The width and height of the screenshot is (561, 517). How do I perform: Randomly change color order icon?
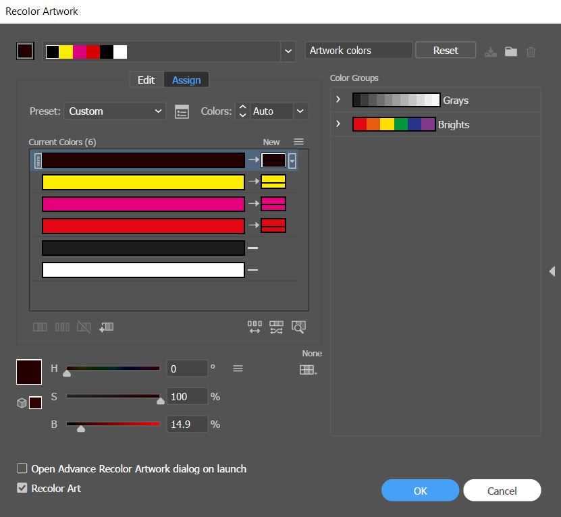click(x=255, y=327)
